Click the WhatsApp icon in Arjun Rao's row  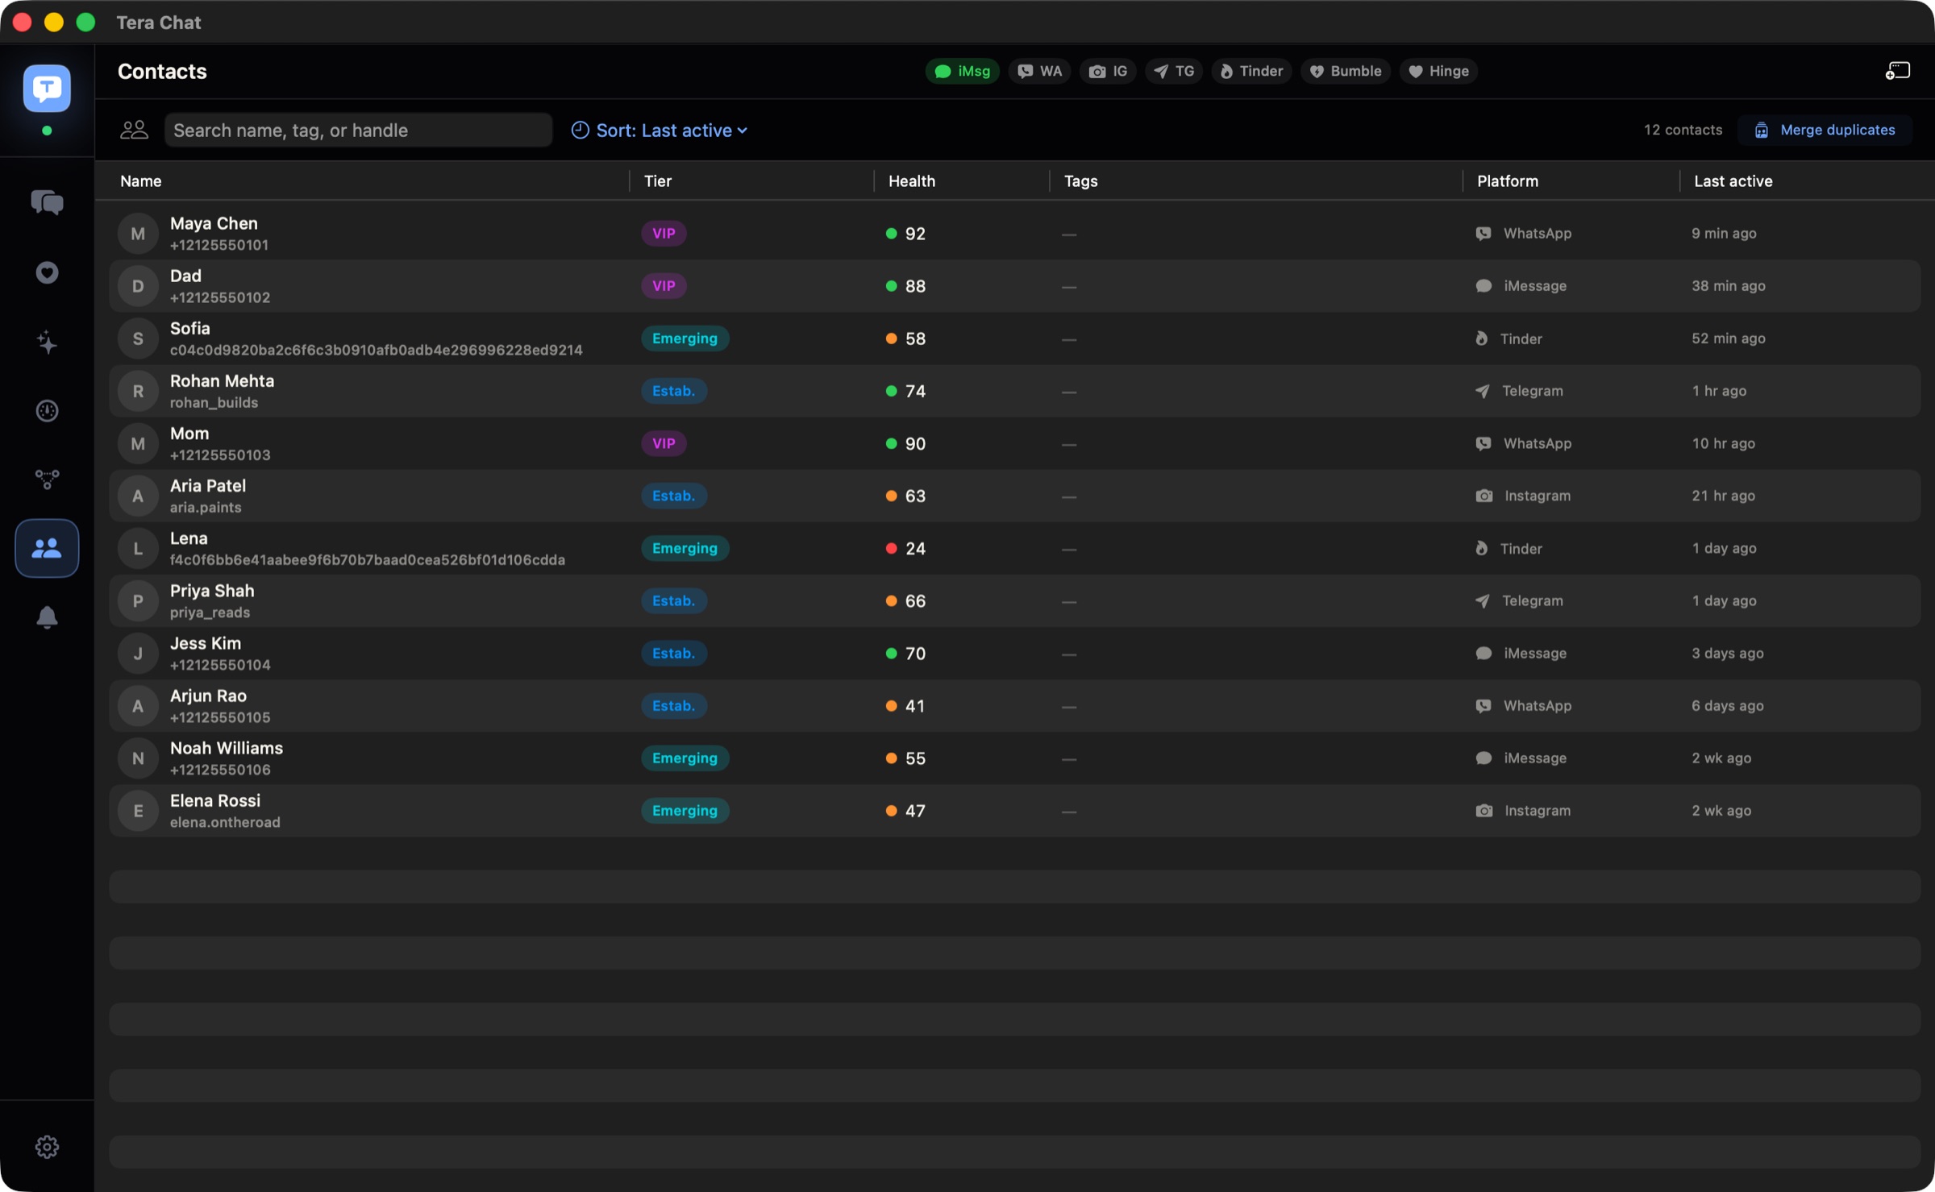[1483, 706]
